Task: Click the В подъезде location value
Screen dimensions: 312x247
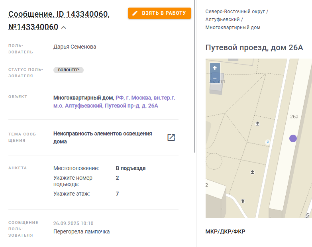Action: (x=131, y=168)
